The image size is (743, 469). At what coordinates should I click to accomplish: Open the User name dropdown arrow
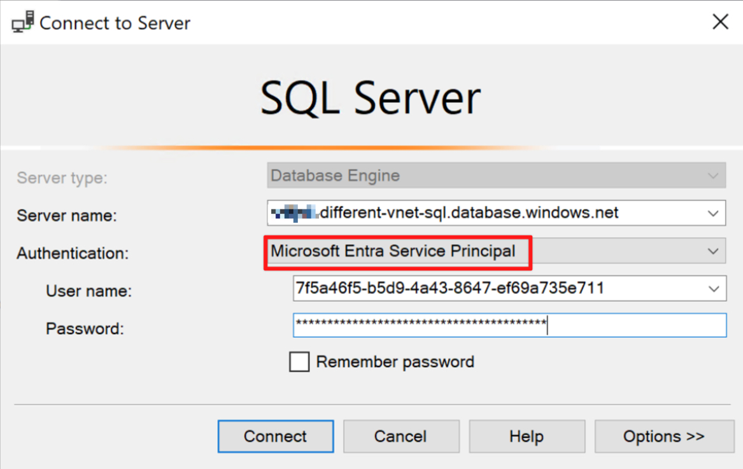click(713, 288)
